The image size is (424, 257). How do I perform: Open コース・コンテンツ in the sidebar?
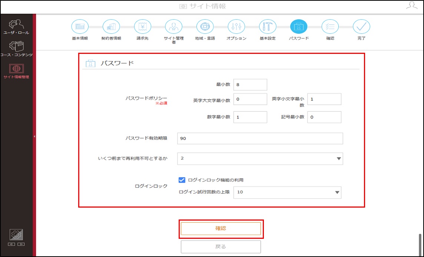point(16,49)
